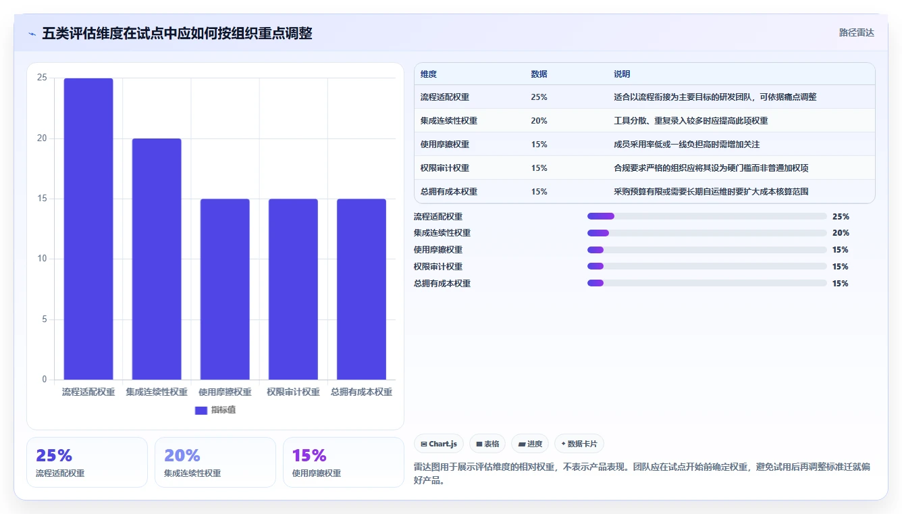Click the description 成员采用率低或一线负担高时需增加关注
The height and width of the screenshot is (514, 902).
click(x=687, y=145)
